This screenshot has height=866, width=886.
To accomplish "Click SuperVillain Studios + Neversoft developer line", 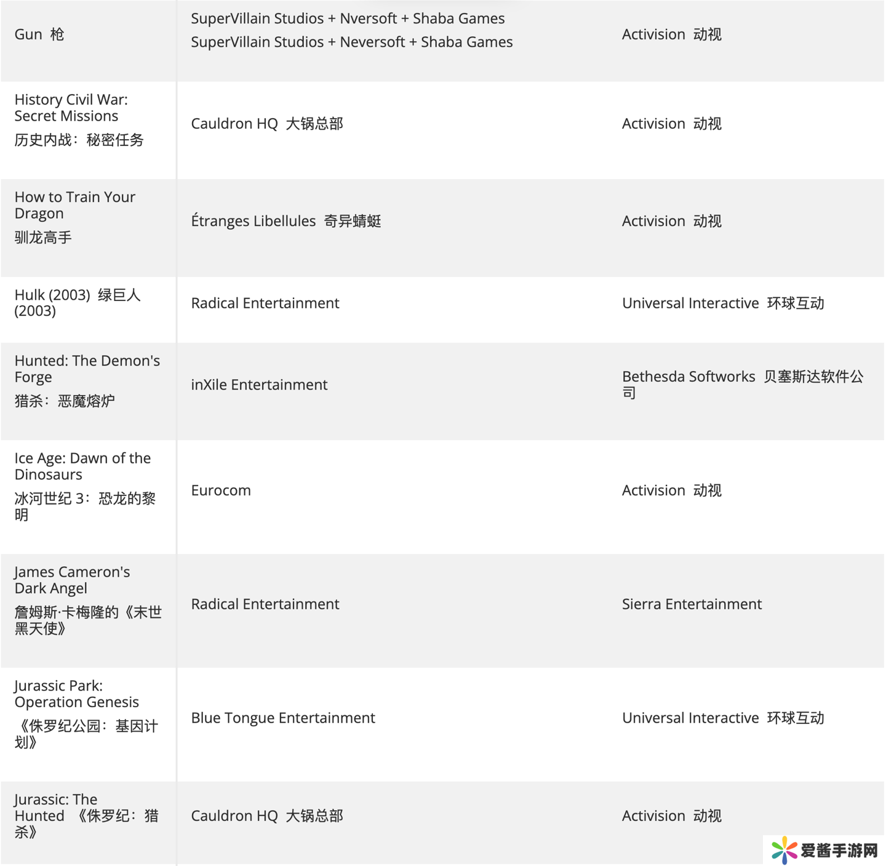I will [x=351, y=42].
